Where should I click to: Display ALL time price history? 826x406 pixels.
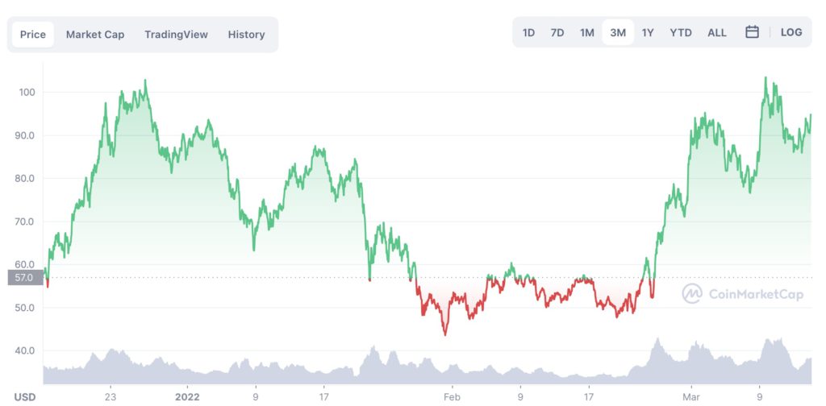[717, 33]
